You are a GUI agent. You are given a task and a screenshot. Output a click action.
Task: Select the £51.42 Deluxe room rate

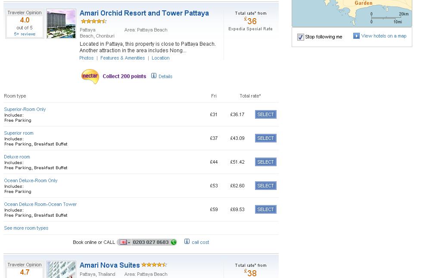coord(265,162)
